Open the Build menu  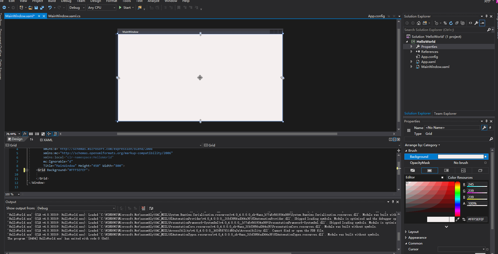[52, 1]
